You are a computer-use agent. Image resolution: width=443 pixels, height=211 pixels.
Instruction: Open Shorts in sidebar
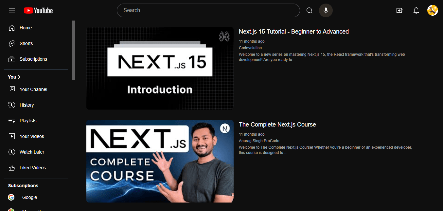pyautogui.click(x=26, y=43)
